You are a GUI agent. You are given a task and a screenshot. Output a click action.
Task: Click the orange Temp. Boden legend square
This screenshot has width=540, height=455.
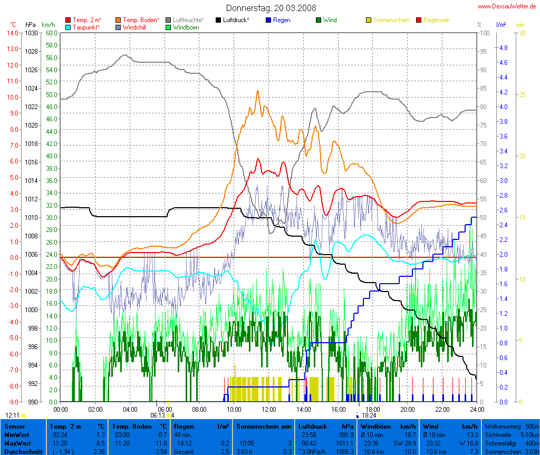click(x=118, y=20)
